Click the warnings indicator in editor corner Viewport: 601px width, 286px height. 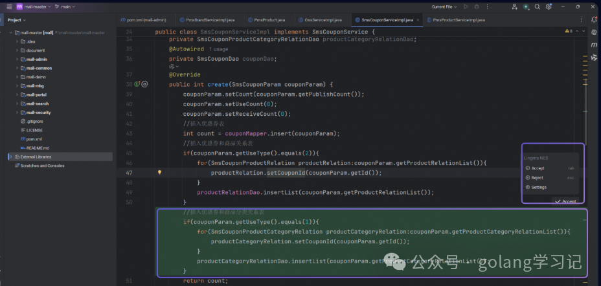569,31
